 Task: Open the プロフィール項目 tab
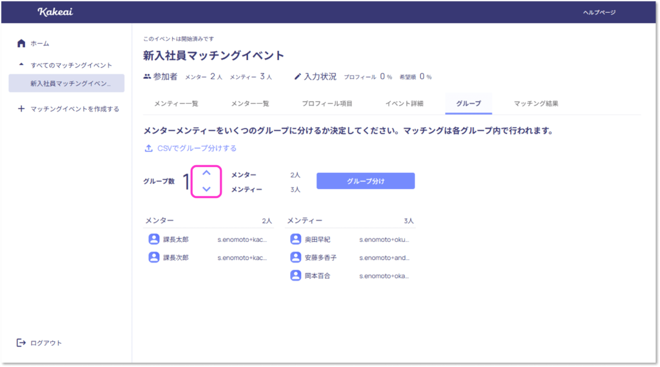(327, 103)
